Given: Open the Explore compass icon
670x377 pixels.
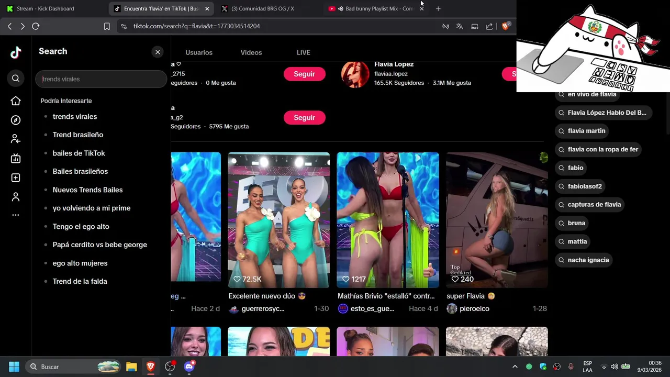Looking at the screenshot, I should point(16,120).
